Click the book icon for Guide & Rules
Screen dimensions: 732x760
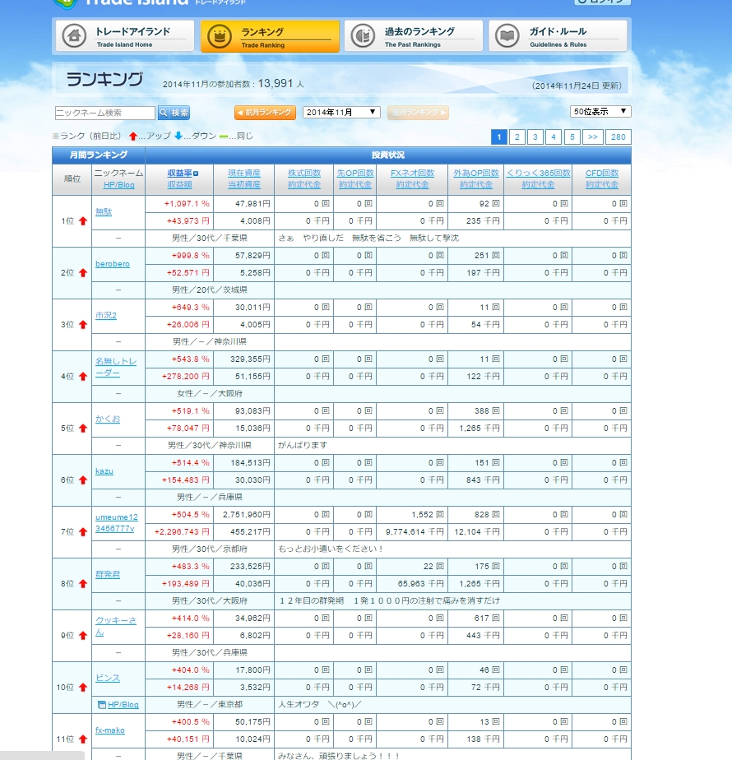point(507,36)
